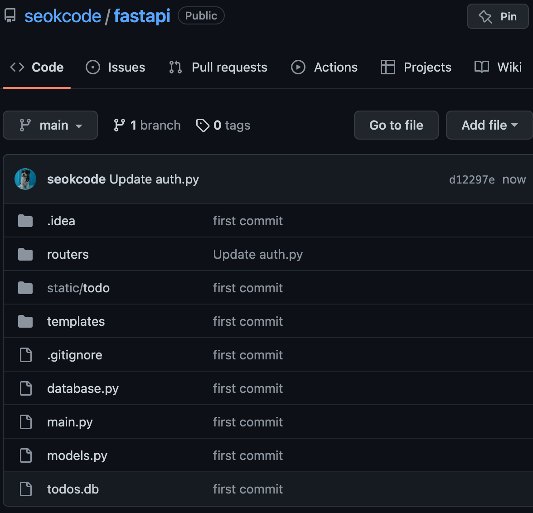Open first commit message on main.py row
The height and width of the screenshot is (513, 533).
point(248,422)
